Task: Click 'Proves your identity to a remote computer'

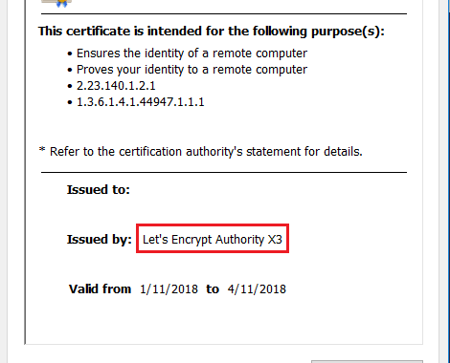Action: (191, 70)
